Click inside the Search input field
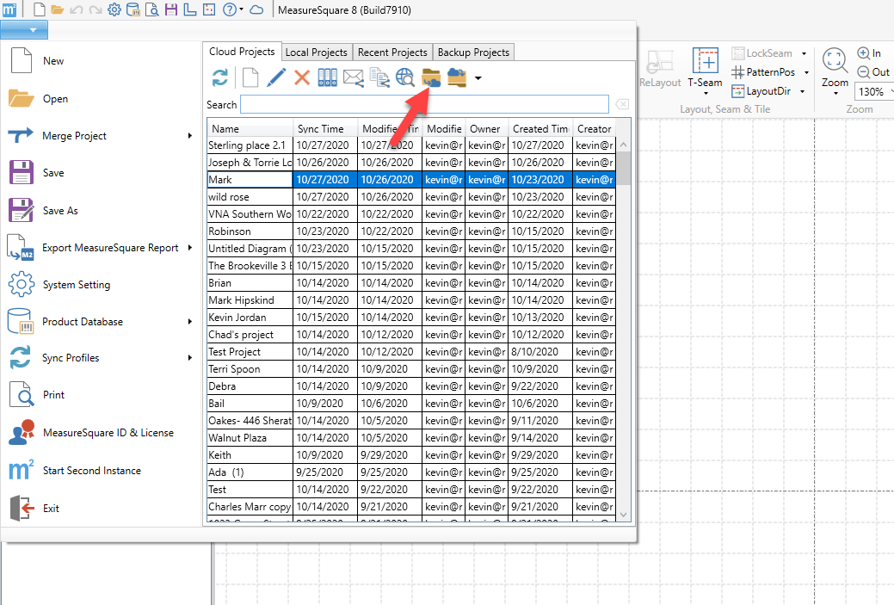894x605 pixels. (x=425, y=104)
